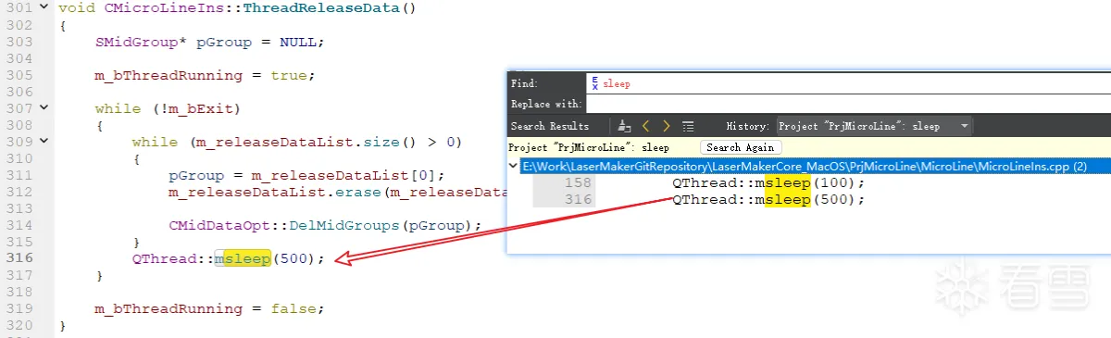Click the Search Again button
The image size is (1111, 338).
[741, 147]
